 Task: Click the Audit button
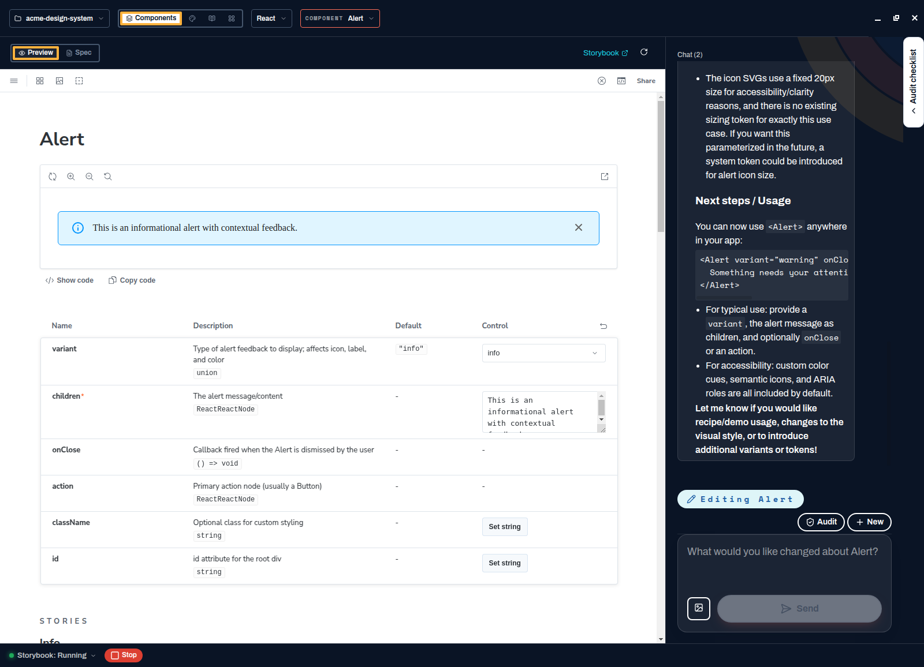tap(821, 522)
